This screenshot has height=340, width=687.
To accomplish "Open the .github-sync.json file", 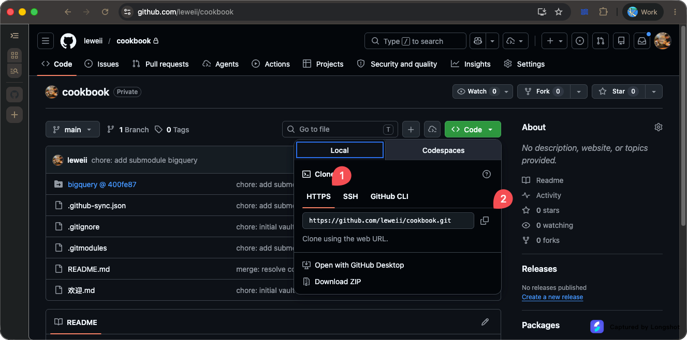I will (97, 206).
